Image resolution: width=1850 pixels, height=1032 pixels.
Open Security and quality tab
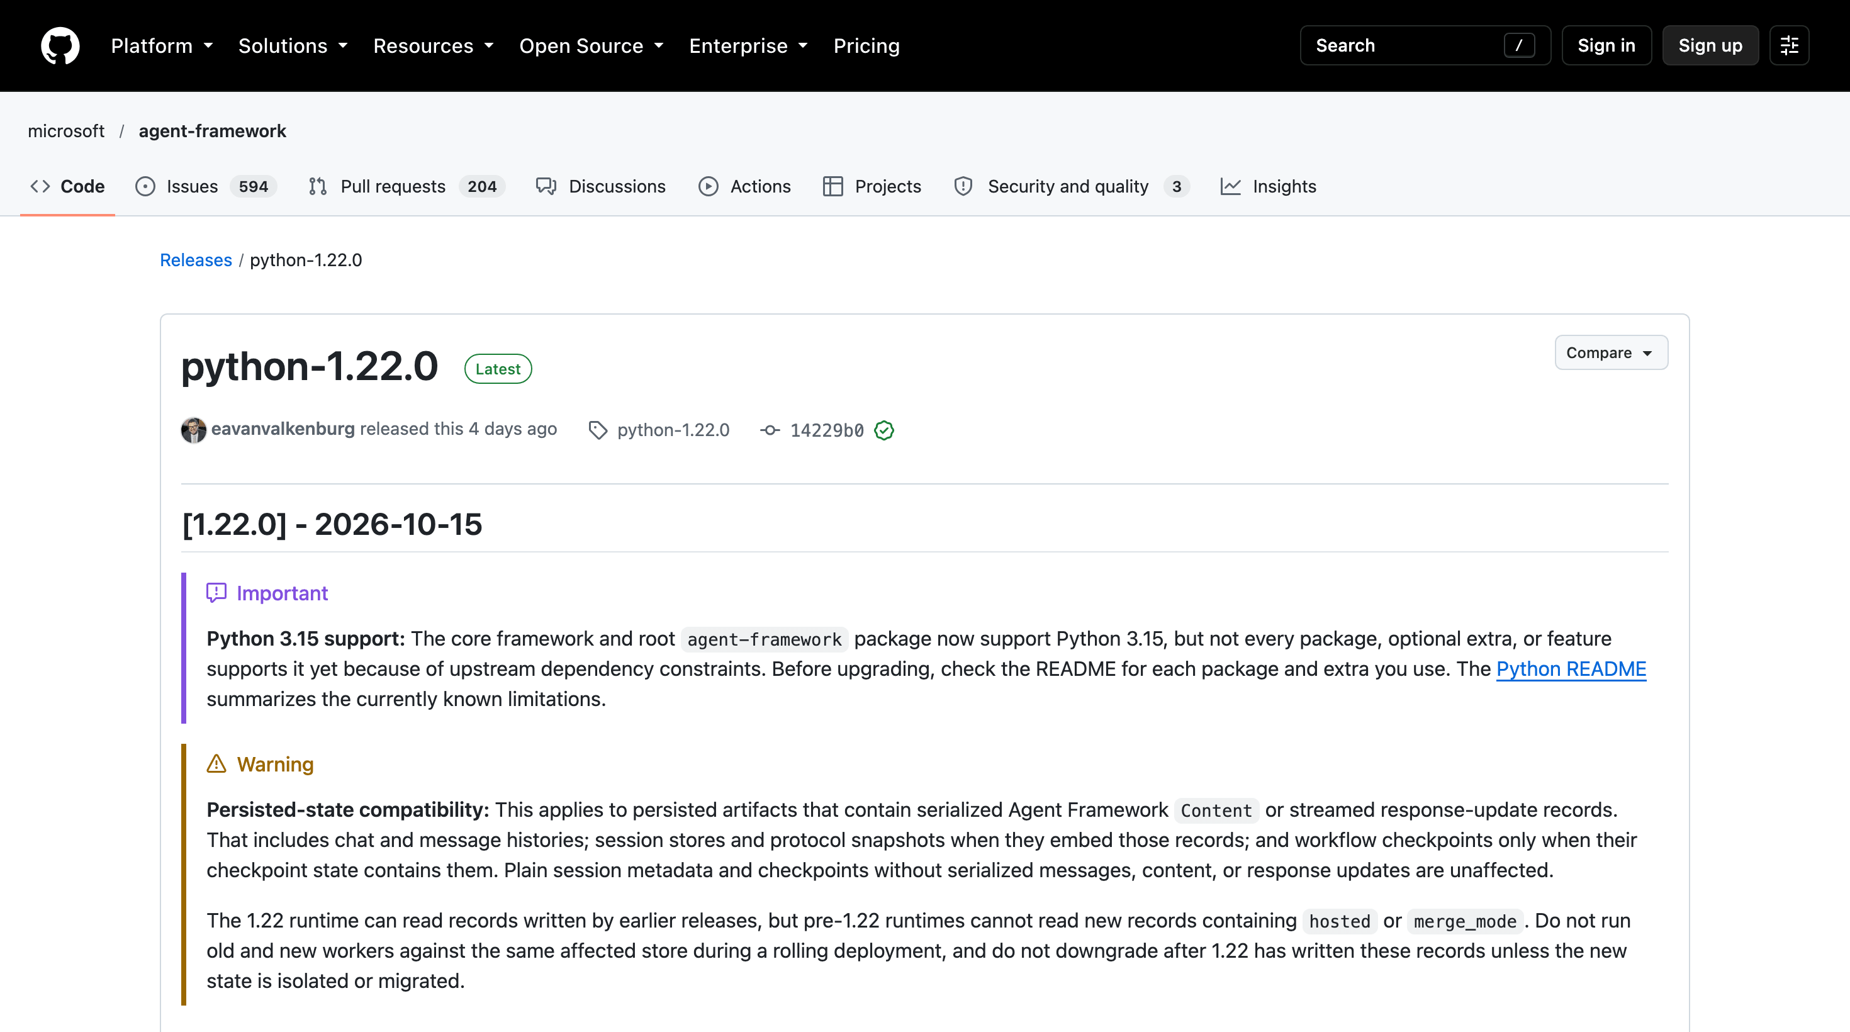(x=1071, y=187)
